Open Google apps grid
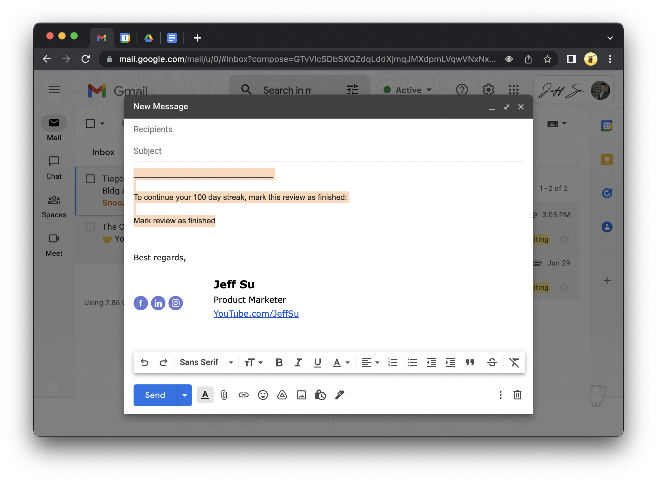Viewport: 657px width, 481px height. (x=514, y=90)
